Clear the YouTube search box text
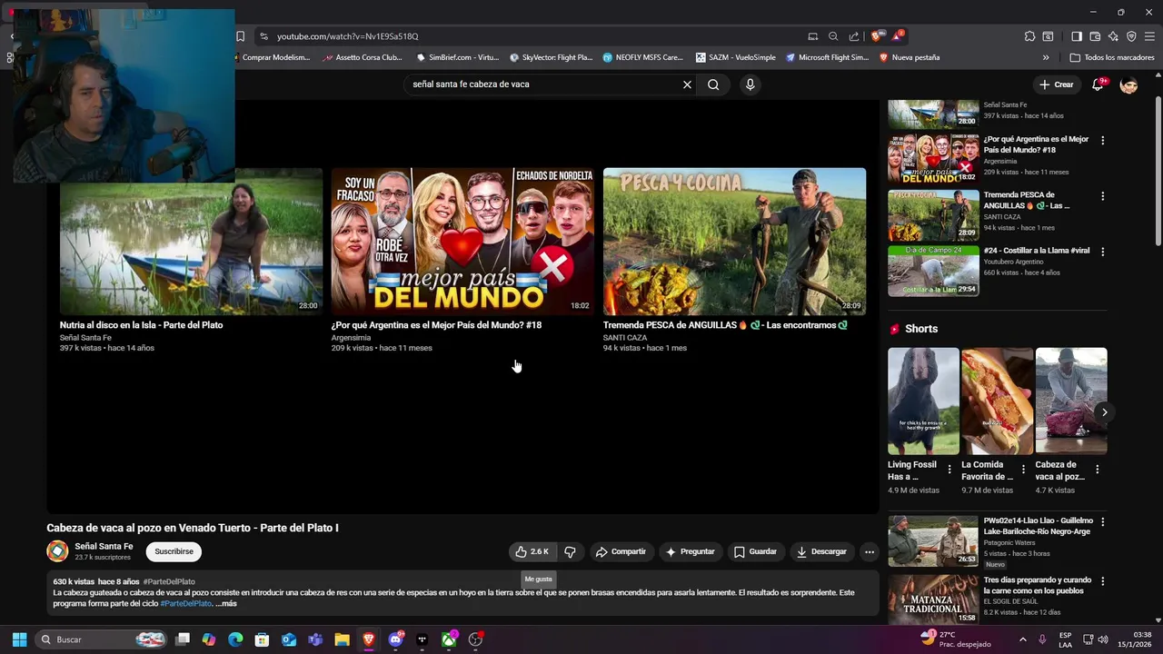 (x=687, y=84)
